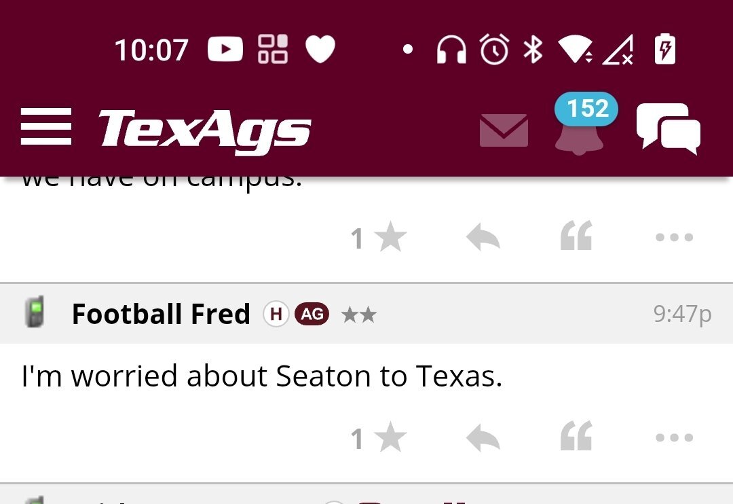Open more options on Football Fred's post
The image size is (733, 504).
click(674, 438)
